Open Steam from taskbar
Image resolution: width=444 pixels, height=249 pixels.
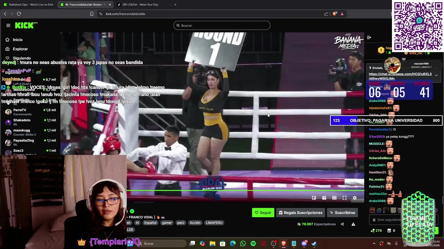(314, 243)
